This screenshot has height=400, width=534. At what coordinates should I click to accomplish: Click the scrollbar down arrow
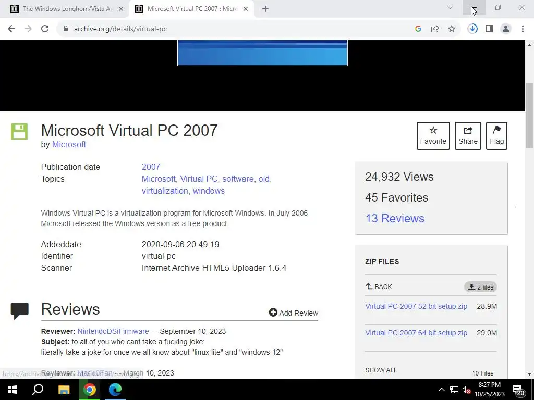tap(530, 374)
